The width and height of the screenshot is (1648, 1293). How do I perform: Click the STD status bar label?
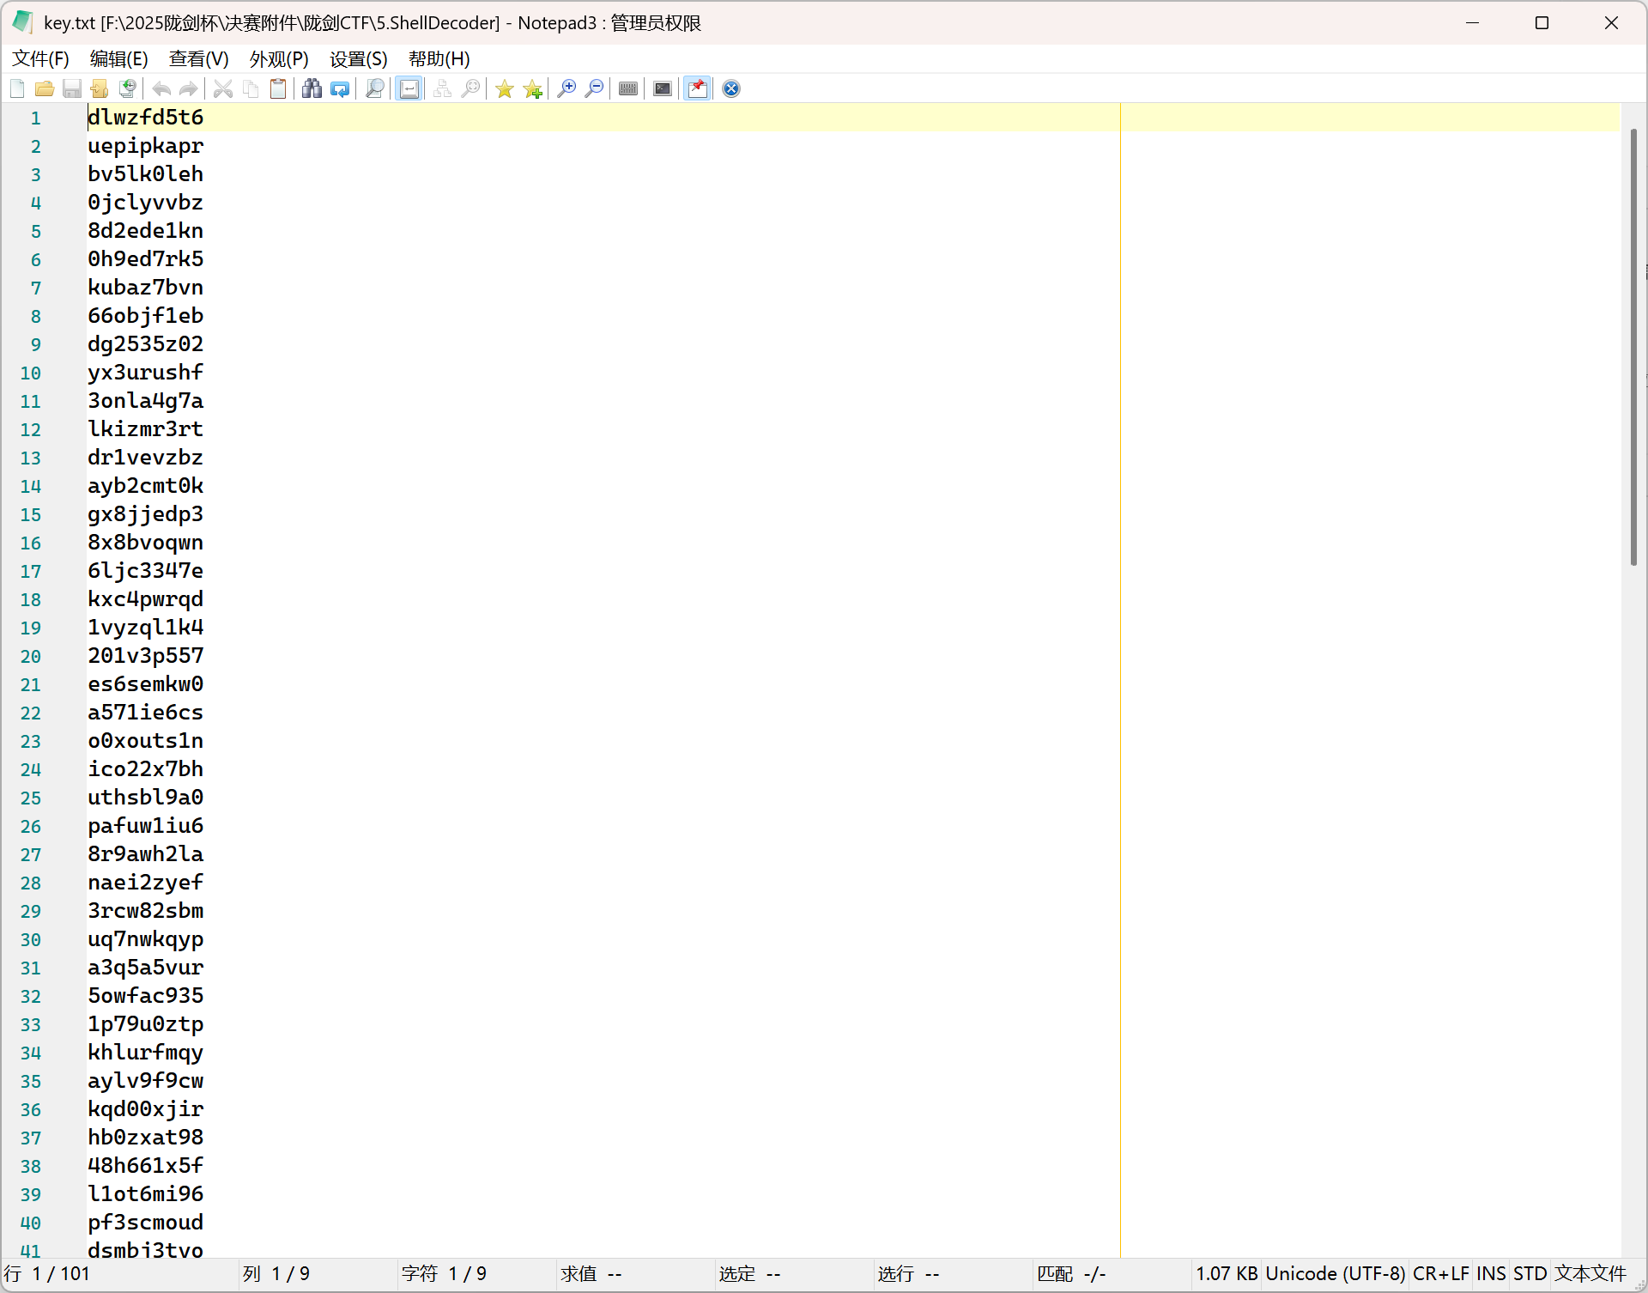coord(1530,1273)
